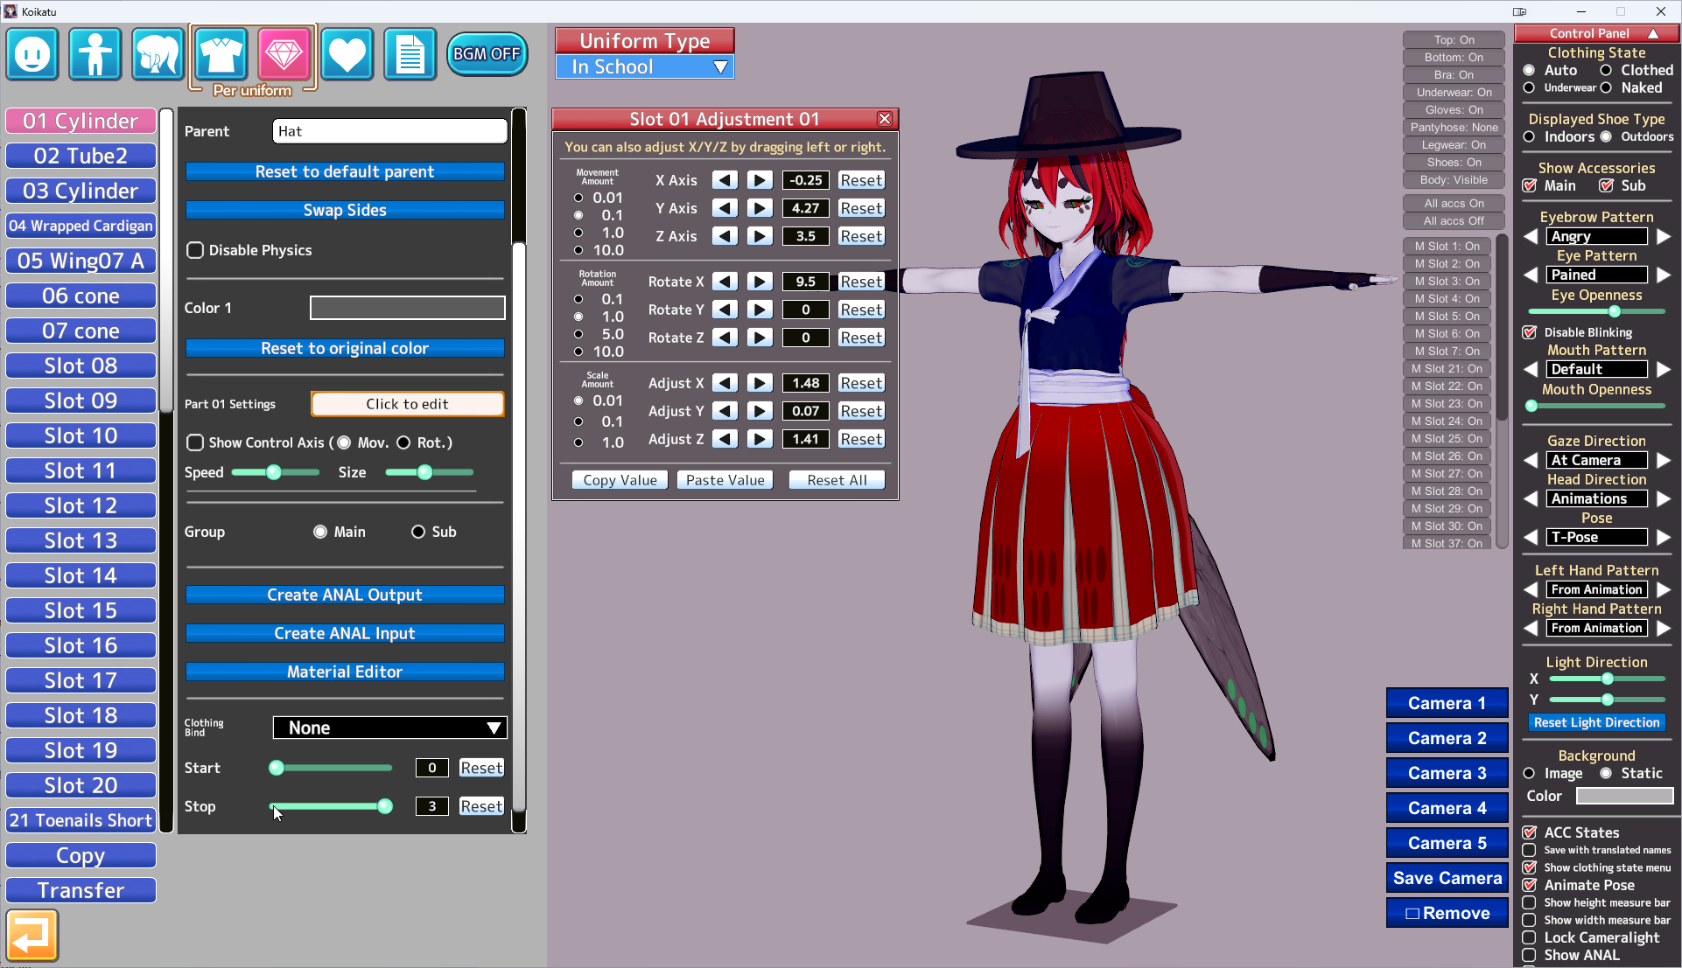Image resolution: width=1682 pixels, height=968 pixels.
Task: Uncheck the Disable Blinking checkbox
Action: click(1530, 332)
